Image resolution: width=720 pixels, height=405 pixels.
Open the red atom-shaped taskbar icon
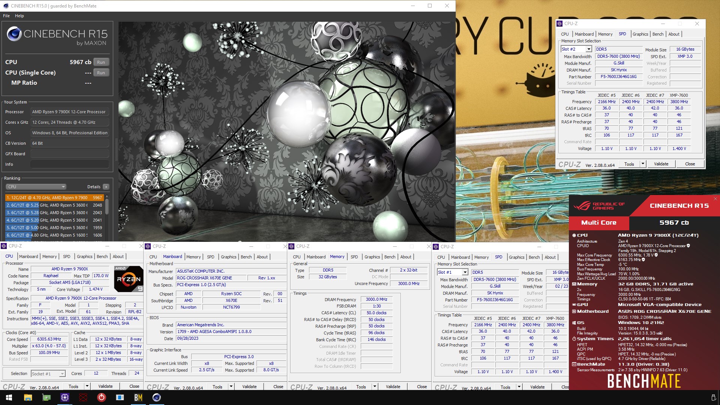(83, 397)
